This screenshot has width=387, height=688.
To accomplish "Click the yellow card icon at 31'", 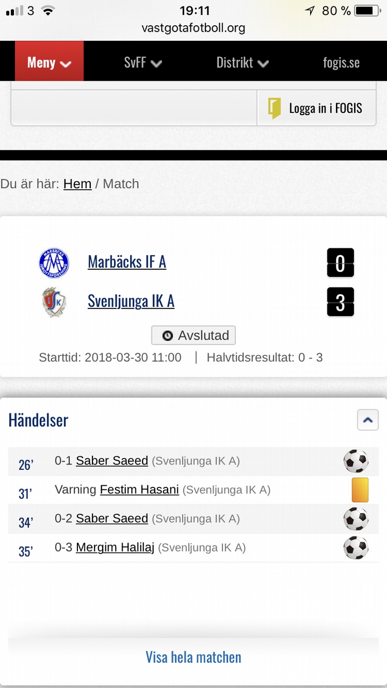I will (360, 490).
